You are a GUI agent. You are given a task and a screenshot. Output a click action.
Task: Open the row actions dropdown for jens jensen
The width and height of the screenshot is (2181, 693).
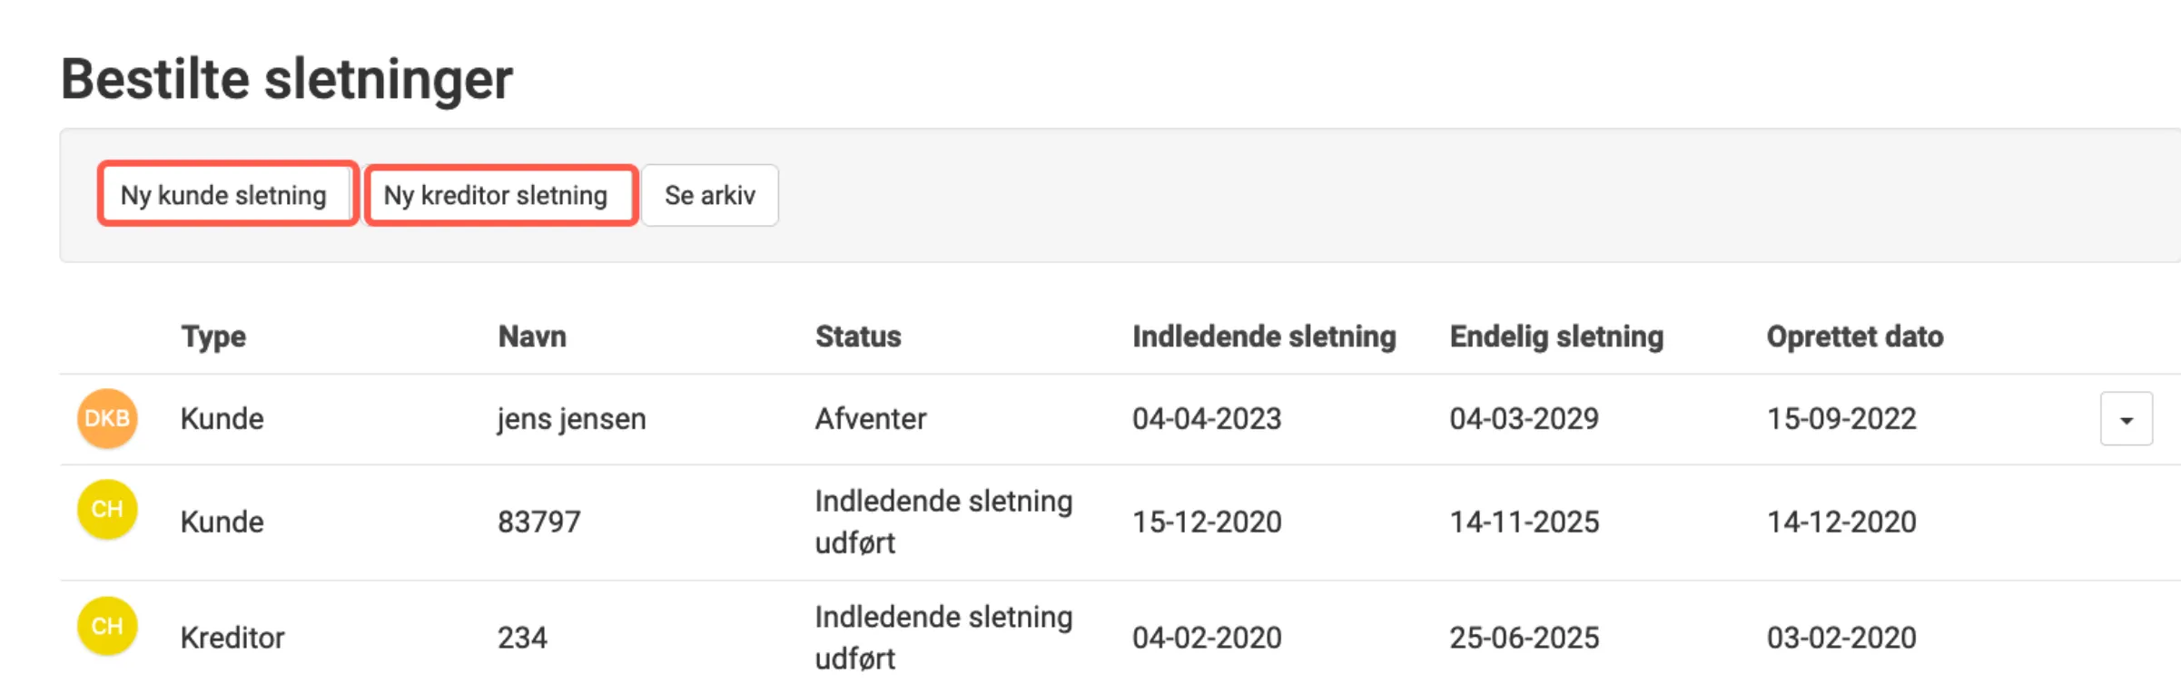coord(2126,419)
